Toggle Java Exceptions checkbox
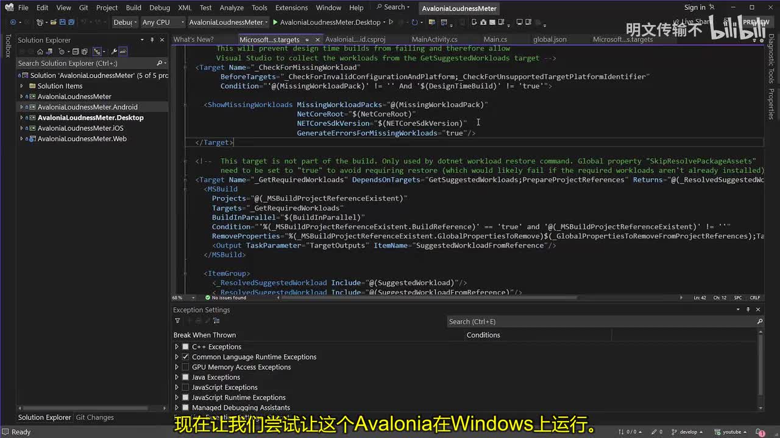Image resolution: width=780 pixels, height=438 pixels. [186, 377]
